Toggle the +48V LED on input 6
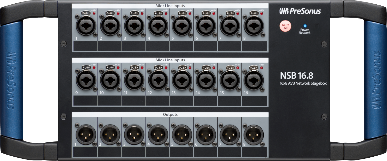 (214, 13)
